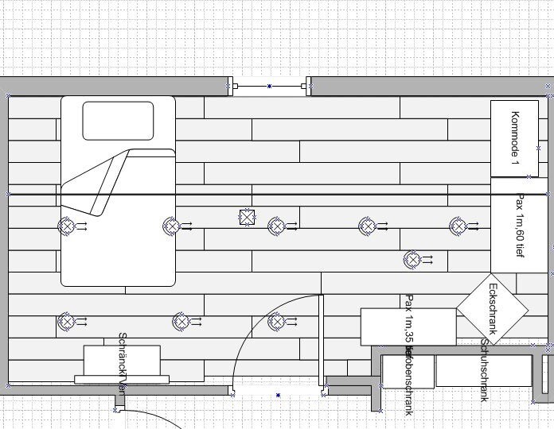The width and height of the screenshot is (554, 429).
Task: Click the crossed square symbol near room center
Action: (247, 218)
